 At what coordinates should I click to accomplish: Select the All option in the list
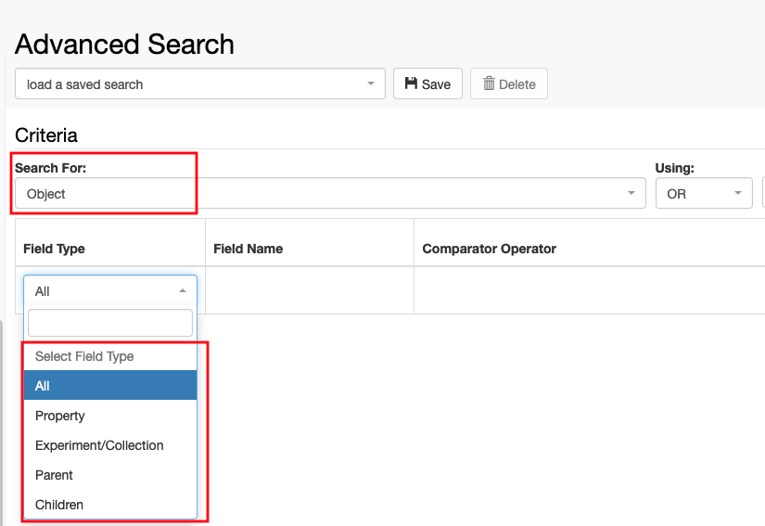click(x=110, y=386)
